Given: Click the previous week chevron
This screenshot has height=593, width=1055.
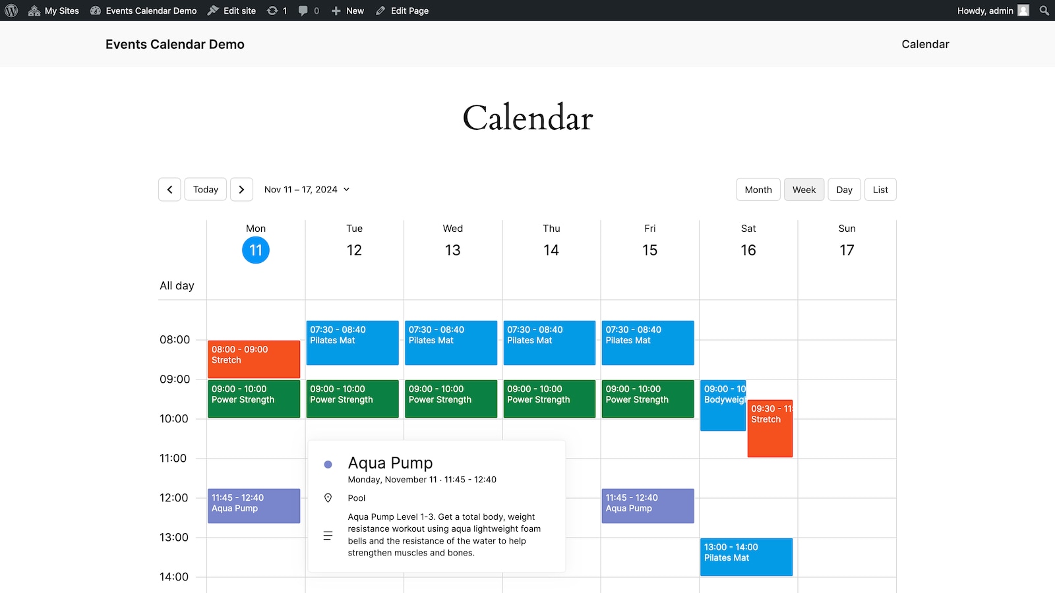Looking at the screenshot, I should [169, 189].
